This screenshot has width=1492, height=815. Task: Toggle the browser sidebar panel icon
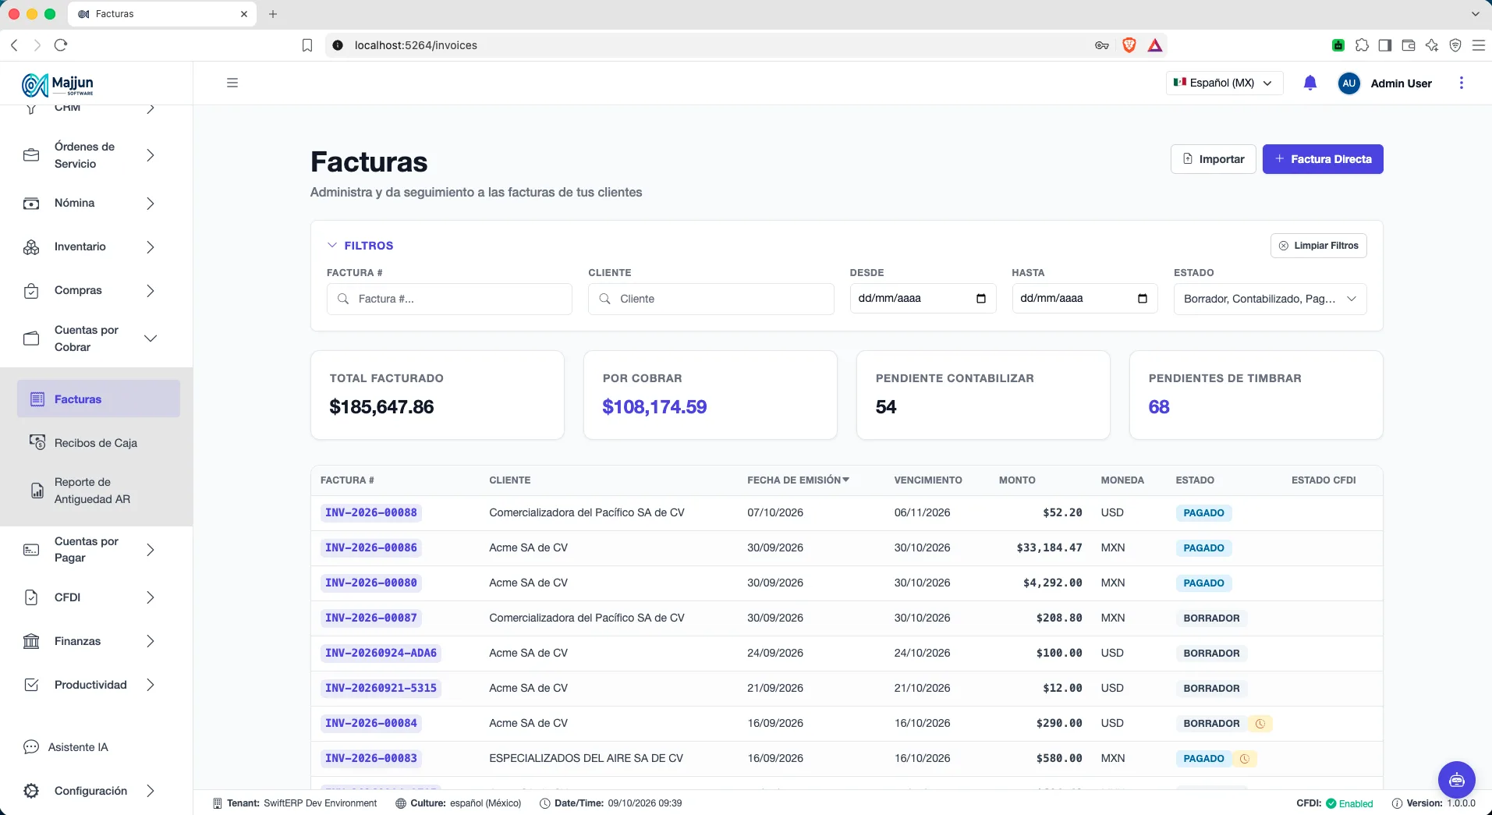tap(1385, 45)
